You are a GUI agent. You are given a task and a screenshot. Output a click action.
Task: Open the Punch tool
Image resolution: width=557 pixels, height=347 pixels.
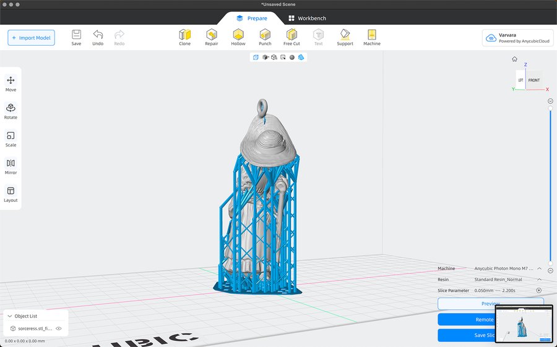coord(265,37)
